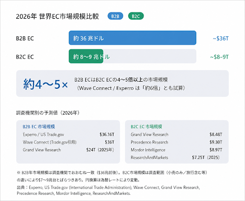
Task: Click the footnote line about 円換算は為替レート
Action: click(x=78, y=180)
